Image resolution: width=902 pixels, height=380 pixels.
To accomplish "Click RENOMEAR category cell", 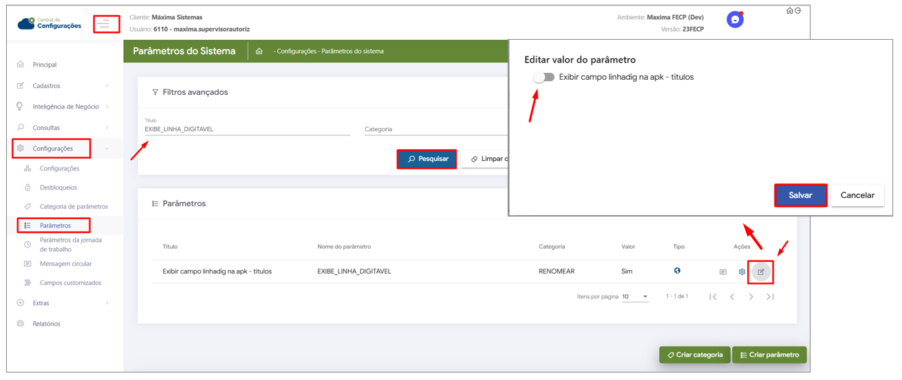I will pyautogui.click(x=557, y=271).
